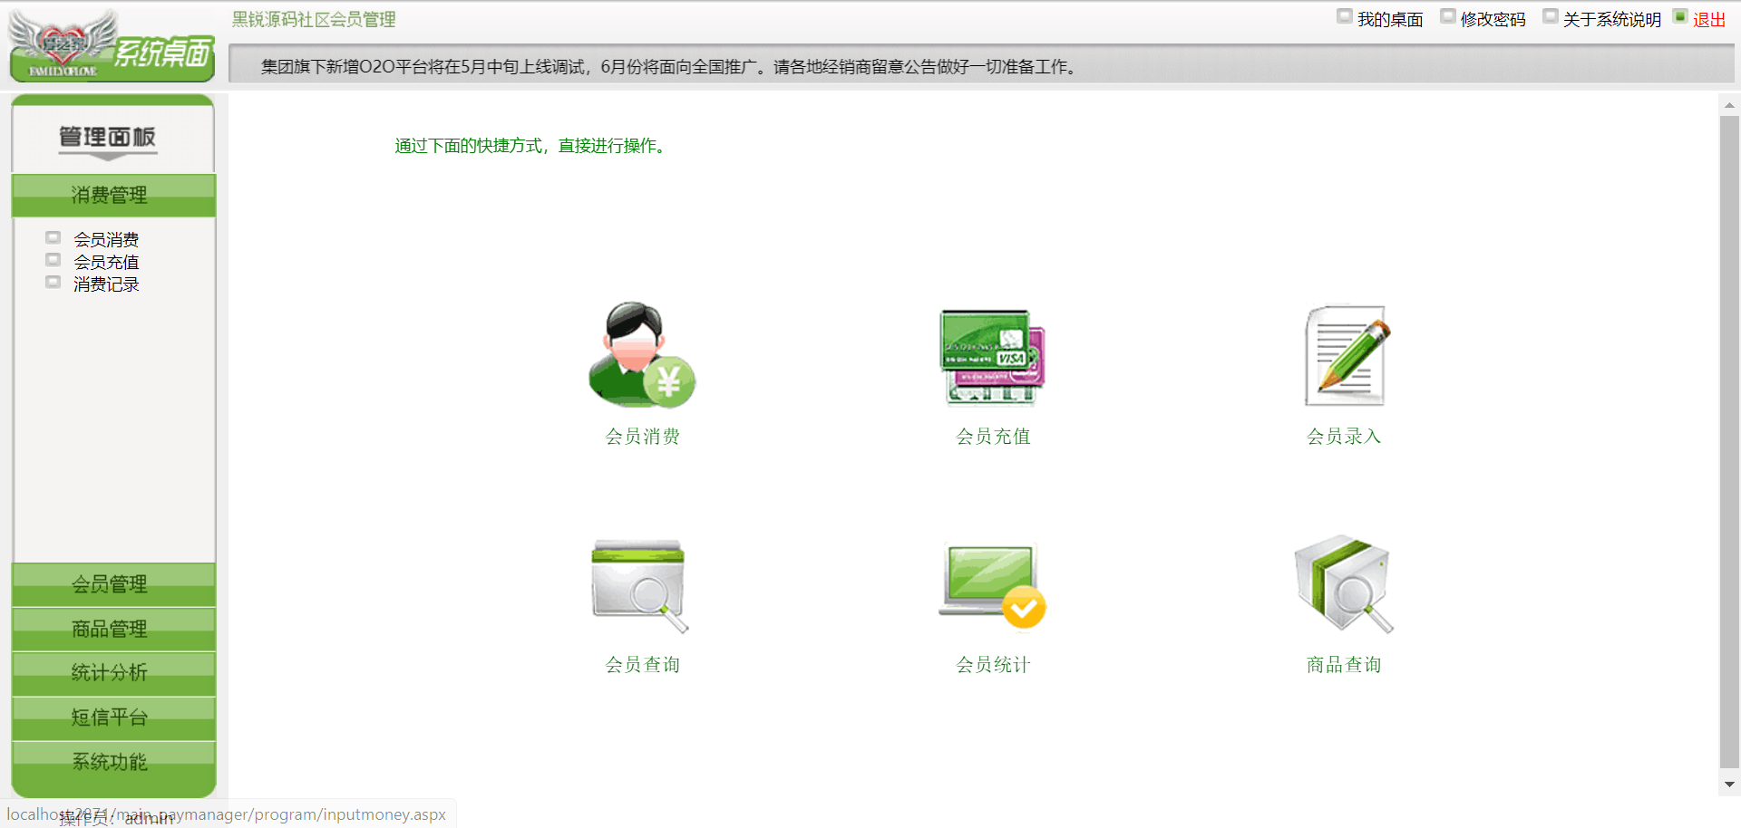Click the announcement text about O2O平台

coord(670,66)
